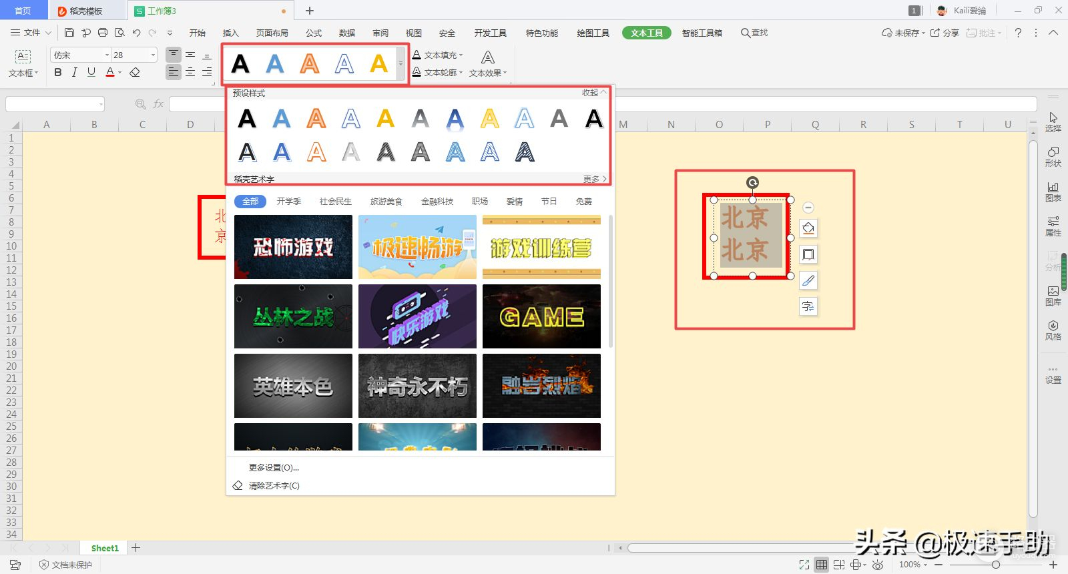Open the 绘图工具 ribbon tab

click(593, 33)
